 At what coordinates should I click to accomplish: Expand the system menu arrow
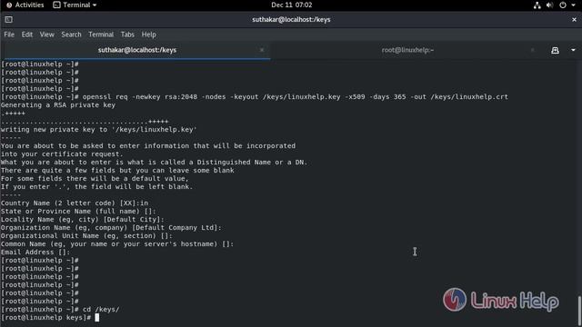coord(573,5)
